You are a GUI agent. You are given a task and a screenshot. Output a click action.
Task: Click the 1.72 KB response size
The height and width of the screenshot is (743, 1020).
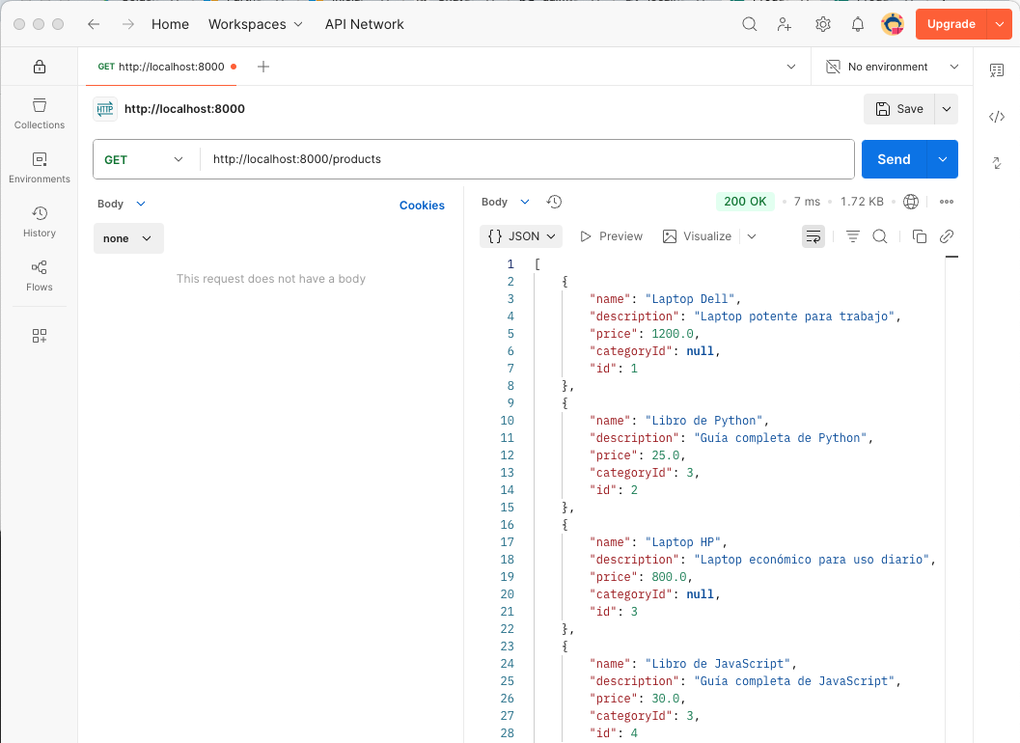click(x=862, y=202)
